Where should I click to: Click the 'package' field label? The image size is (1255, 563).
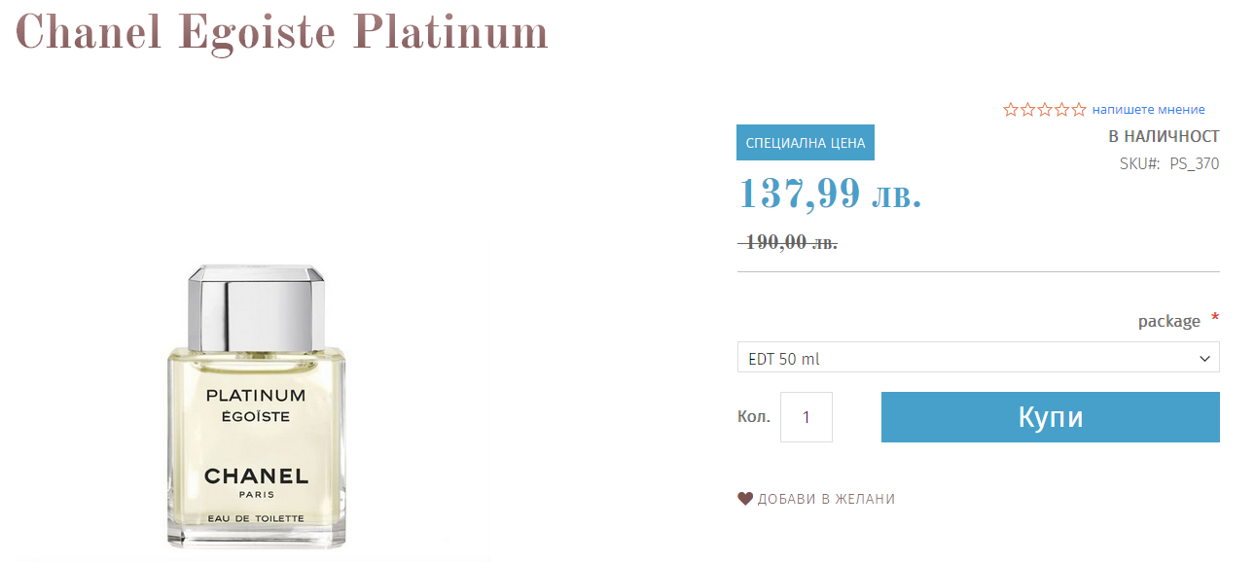[x=1168, y=321]
